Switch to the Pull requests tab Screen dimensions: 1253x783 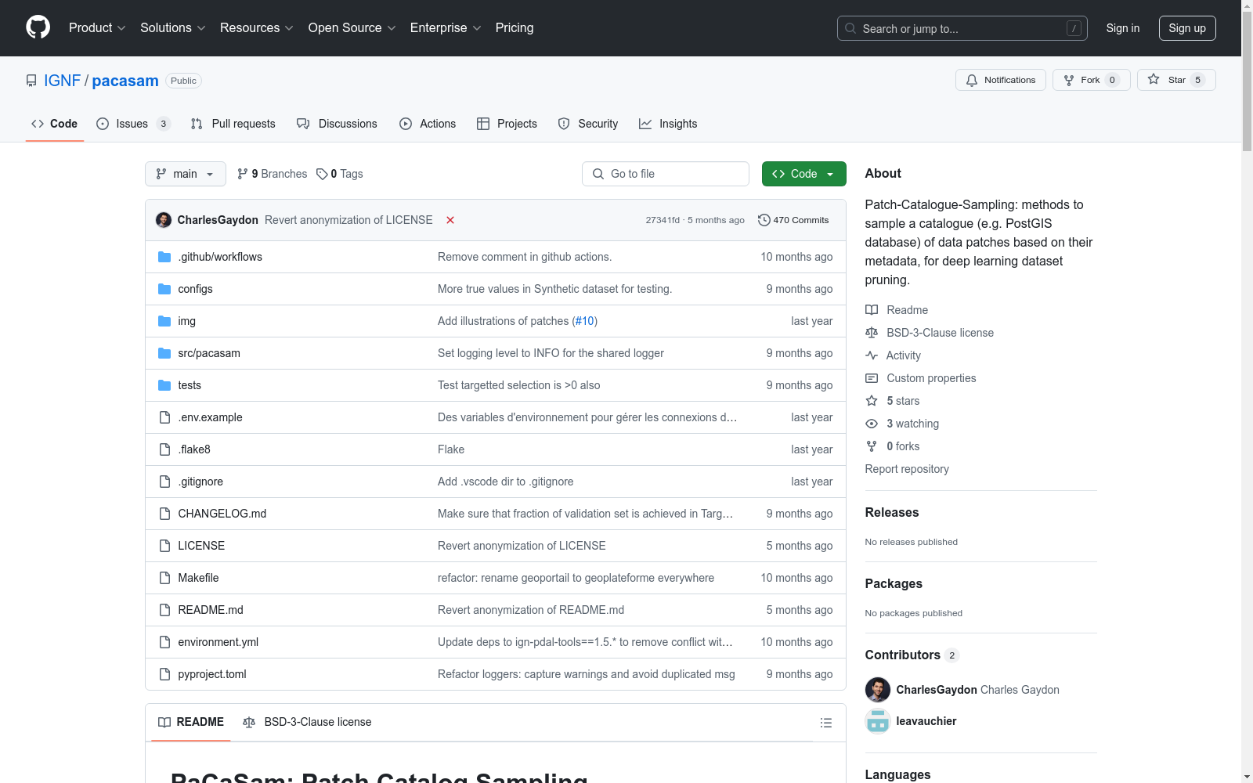click(233, 124)
